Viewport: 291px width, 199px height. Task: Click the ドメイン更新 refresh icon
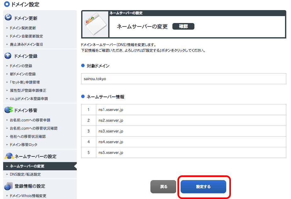[x=8, y=17]
